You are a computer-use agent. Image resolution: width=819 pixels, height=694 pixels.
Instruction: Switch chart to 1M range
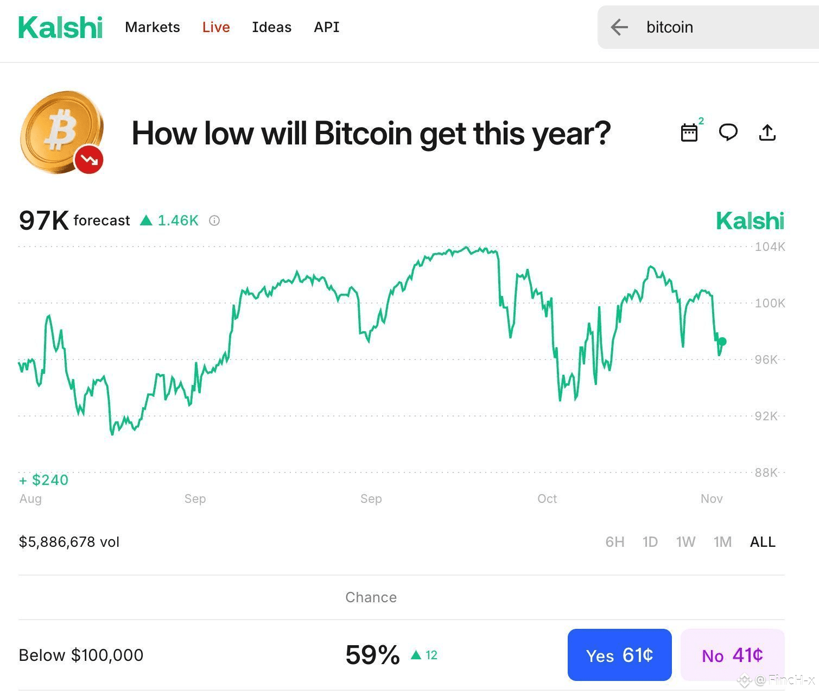click(722, 542)
